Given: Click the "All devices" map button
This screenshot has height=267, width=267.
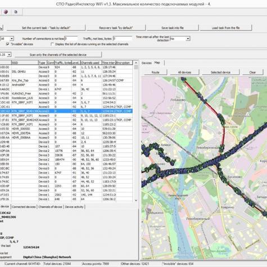Looking at the screenshot, I should pos(184,73).
